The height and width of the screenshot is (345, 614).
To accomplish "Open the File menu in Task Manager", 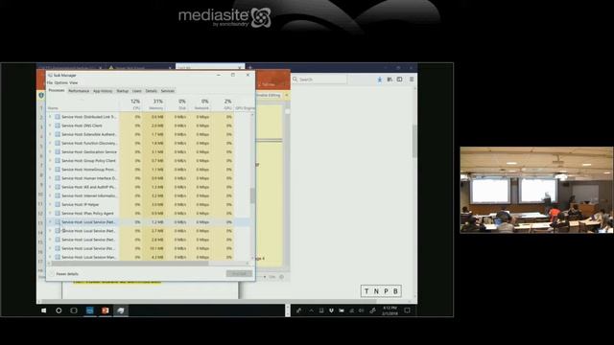I will pos(50,83).
